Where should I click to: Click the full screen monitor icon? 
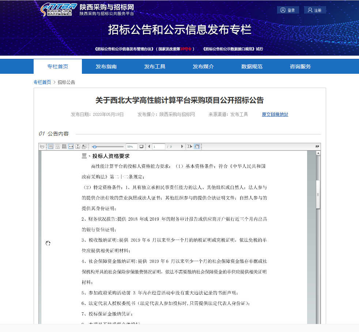141,146
